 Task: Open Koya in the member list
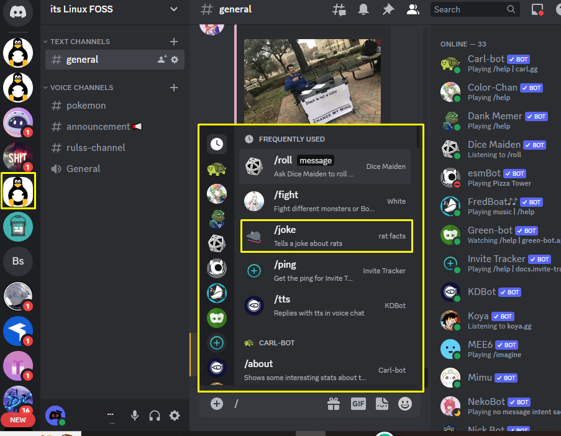500,320
